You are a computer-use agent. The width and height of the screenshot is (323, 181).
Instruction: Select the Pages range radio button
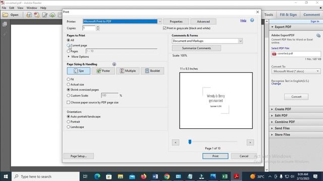coord(69,51)
